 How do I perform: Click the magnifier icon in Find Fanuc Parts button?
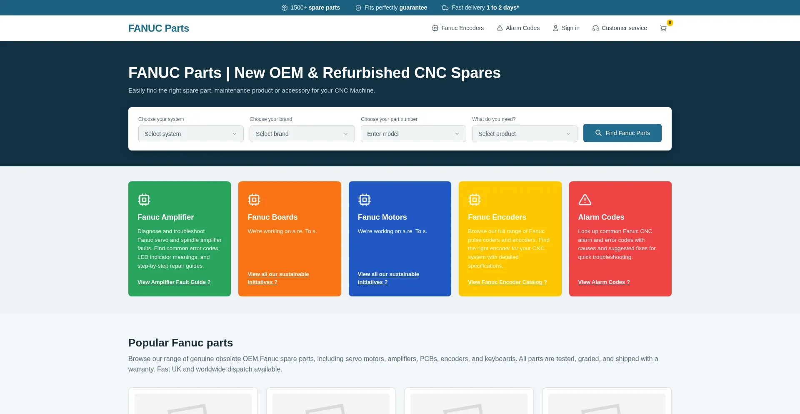(x=598, y=133)
